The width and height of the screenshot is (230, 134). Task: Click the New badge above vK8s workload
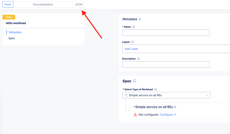9,17
